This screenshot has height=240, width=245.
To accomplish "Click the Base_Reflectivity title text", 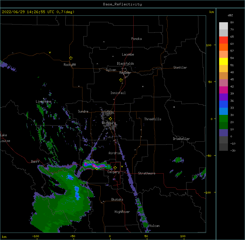I will click(x=122, y=4).
